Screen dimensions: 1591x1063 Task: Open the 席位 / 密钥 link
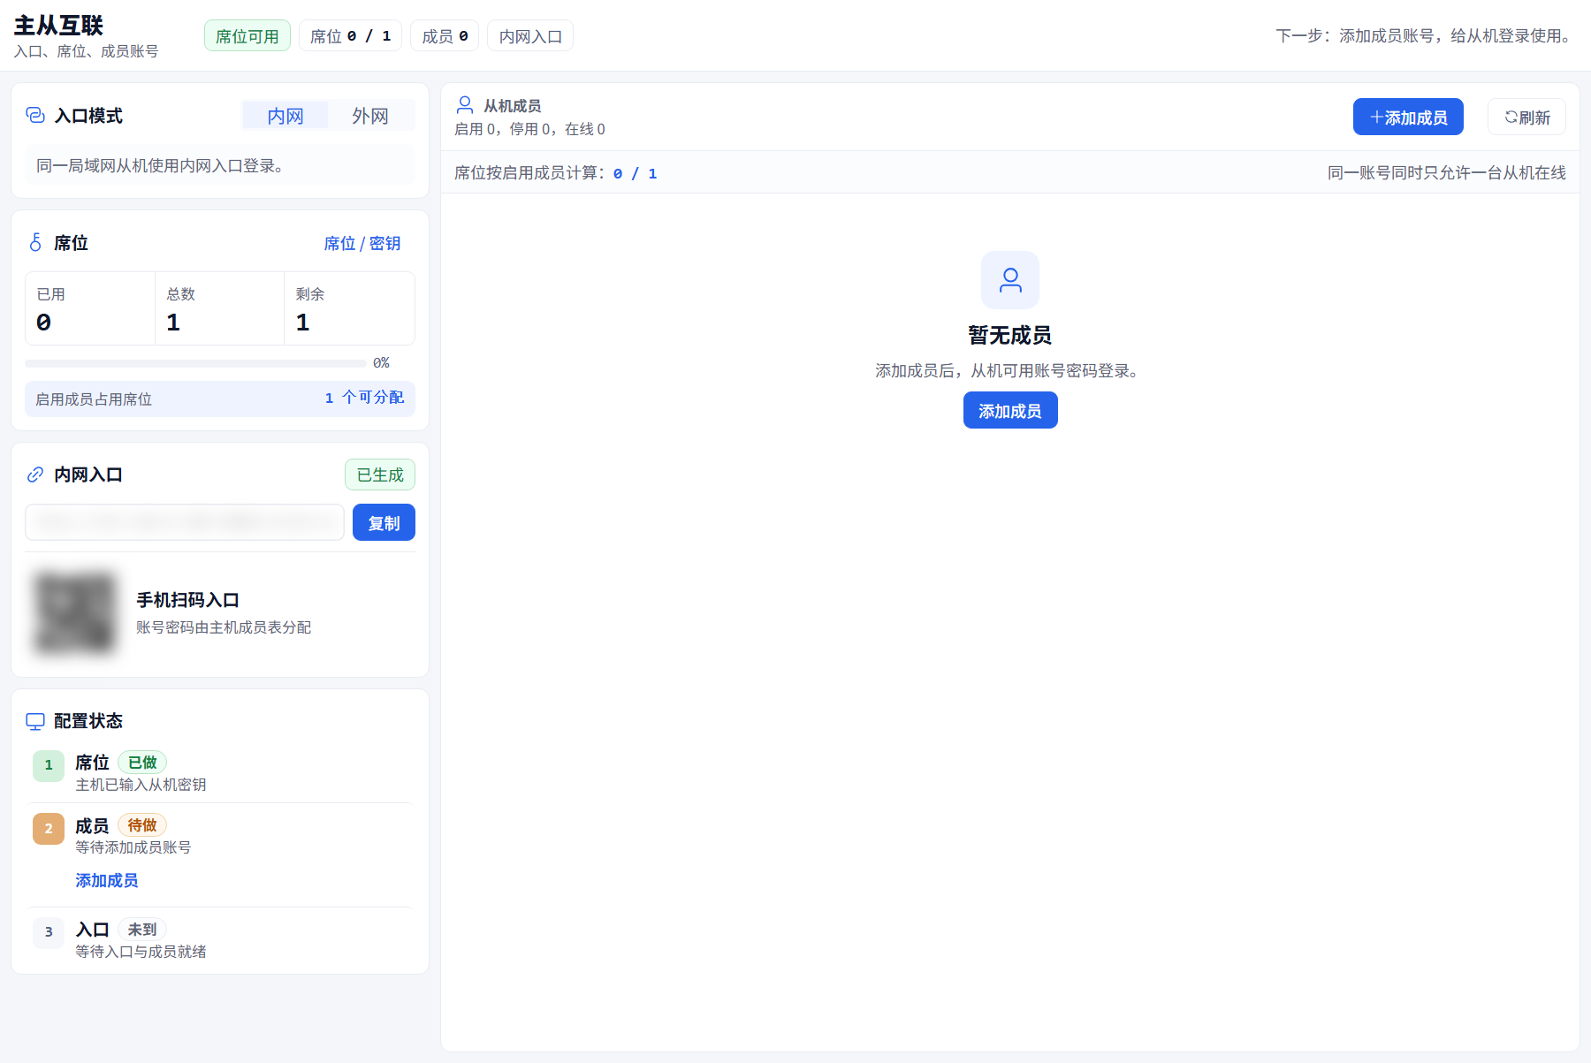[362, 243]
